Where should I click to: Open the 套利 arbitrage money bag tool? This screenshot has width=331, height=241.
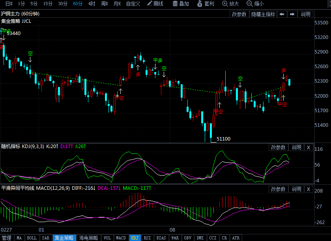point(206,4)
